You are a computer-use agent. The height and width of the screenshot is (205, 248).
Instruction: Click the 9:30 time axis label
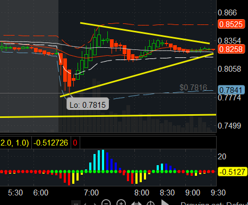pos(218,193)
